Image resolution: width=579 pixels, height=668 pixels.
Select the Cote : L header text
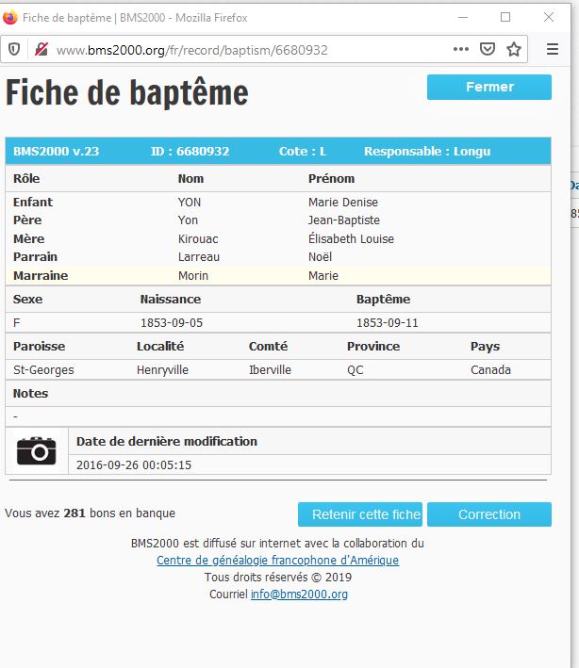pyautogui.click(x=303, y=152)
